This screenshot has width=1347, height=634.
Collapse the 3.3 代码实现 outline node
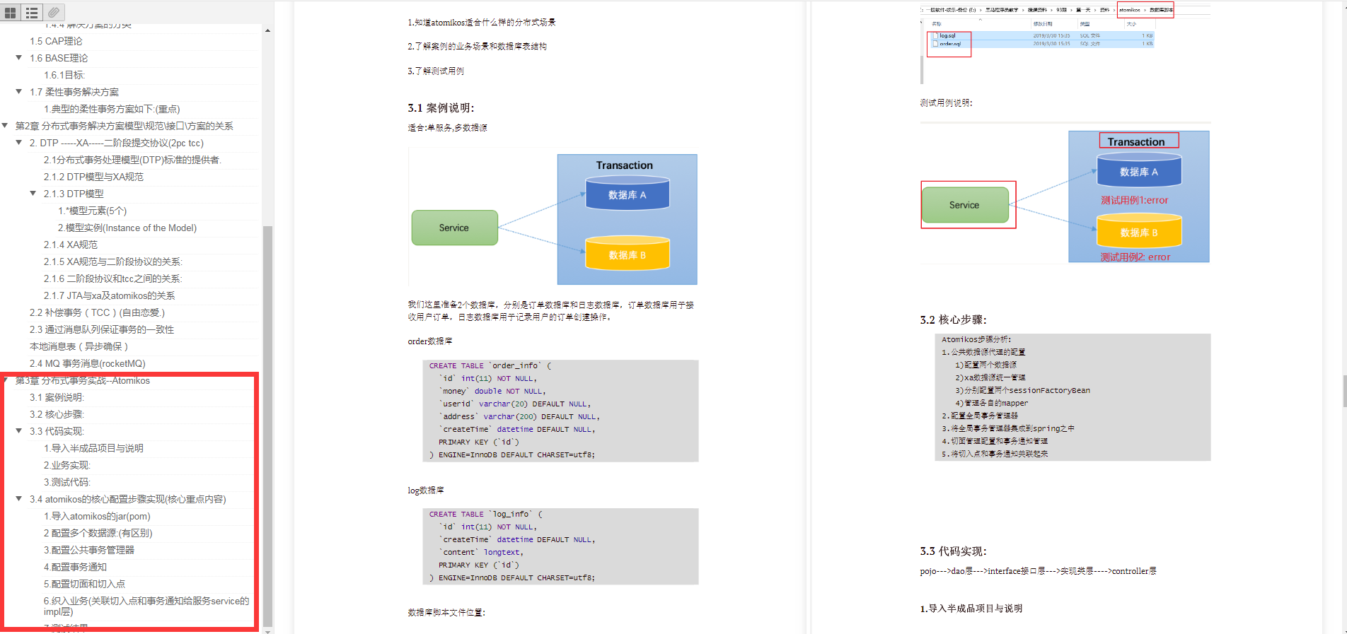[19, 430]
